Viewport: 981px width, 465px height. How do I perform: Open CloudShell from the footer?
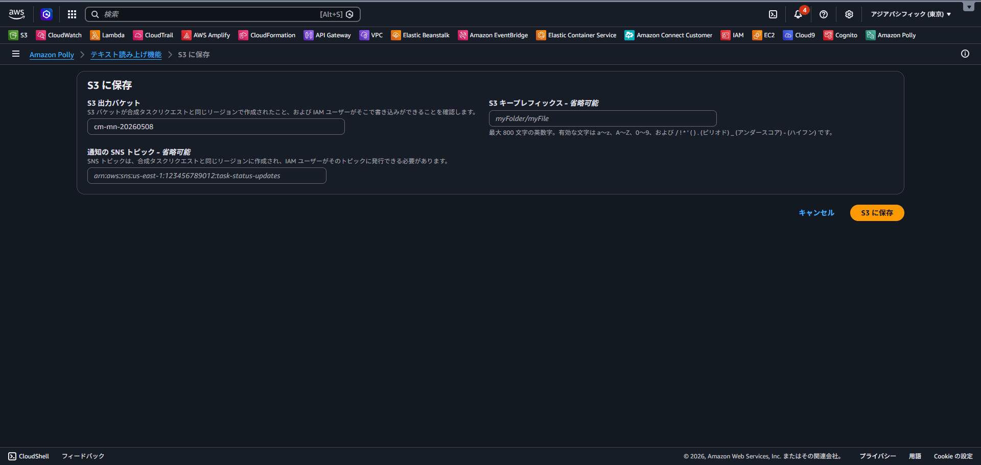click(29, 456)
